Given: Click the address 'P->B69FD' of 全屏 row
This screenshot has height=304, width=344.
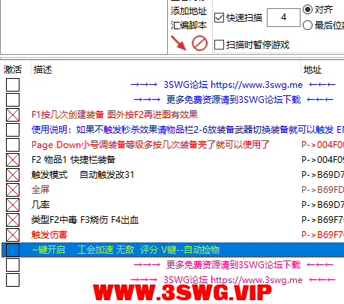Looking at the screenshot, I should (x=322, y=190).
